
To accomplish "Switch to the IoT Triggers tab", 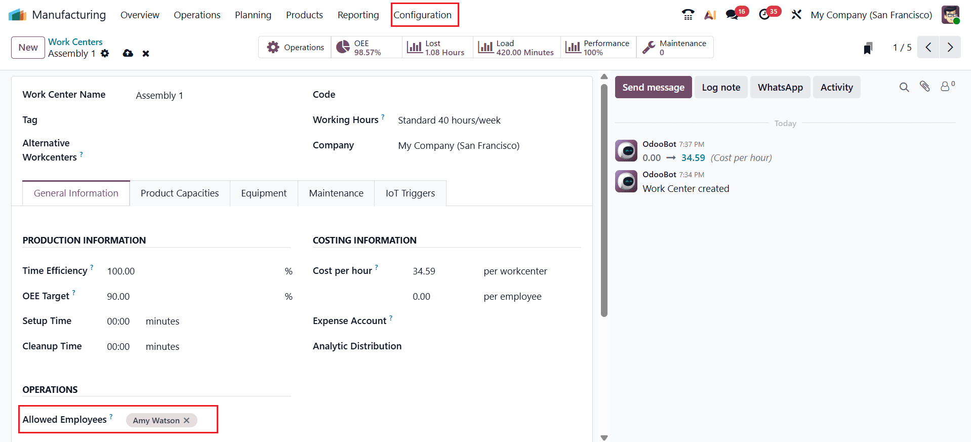I will pyautogui.click(x=410, y=193).
